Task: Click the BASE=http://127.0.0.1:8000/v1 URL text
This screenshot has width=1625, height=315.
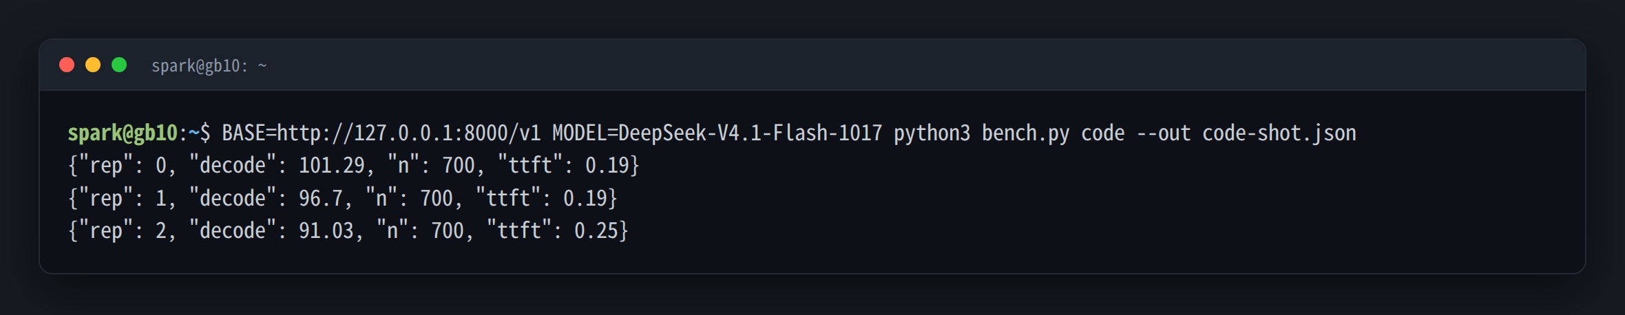Action: pyautogui.click(x=381, y=133)
